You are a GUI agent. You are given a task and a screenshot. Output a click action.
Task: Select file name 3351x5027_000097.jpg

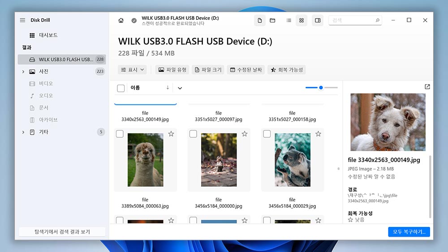(x=219, y=116)
